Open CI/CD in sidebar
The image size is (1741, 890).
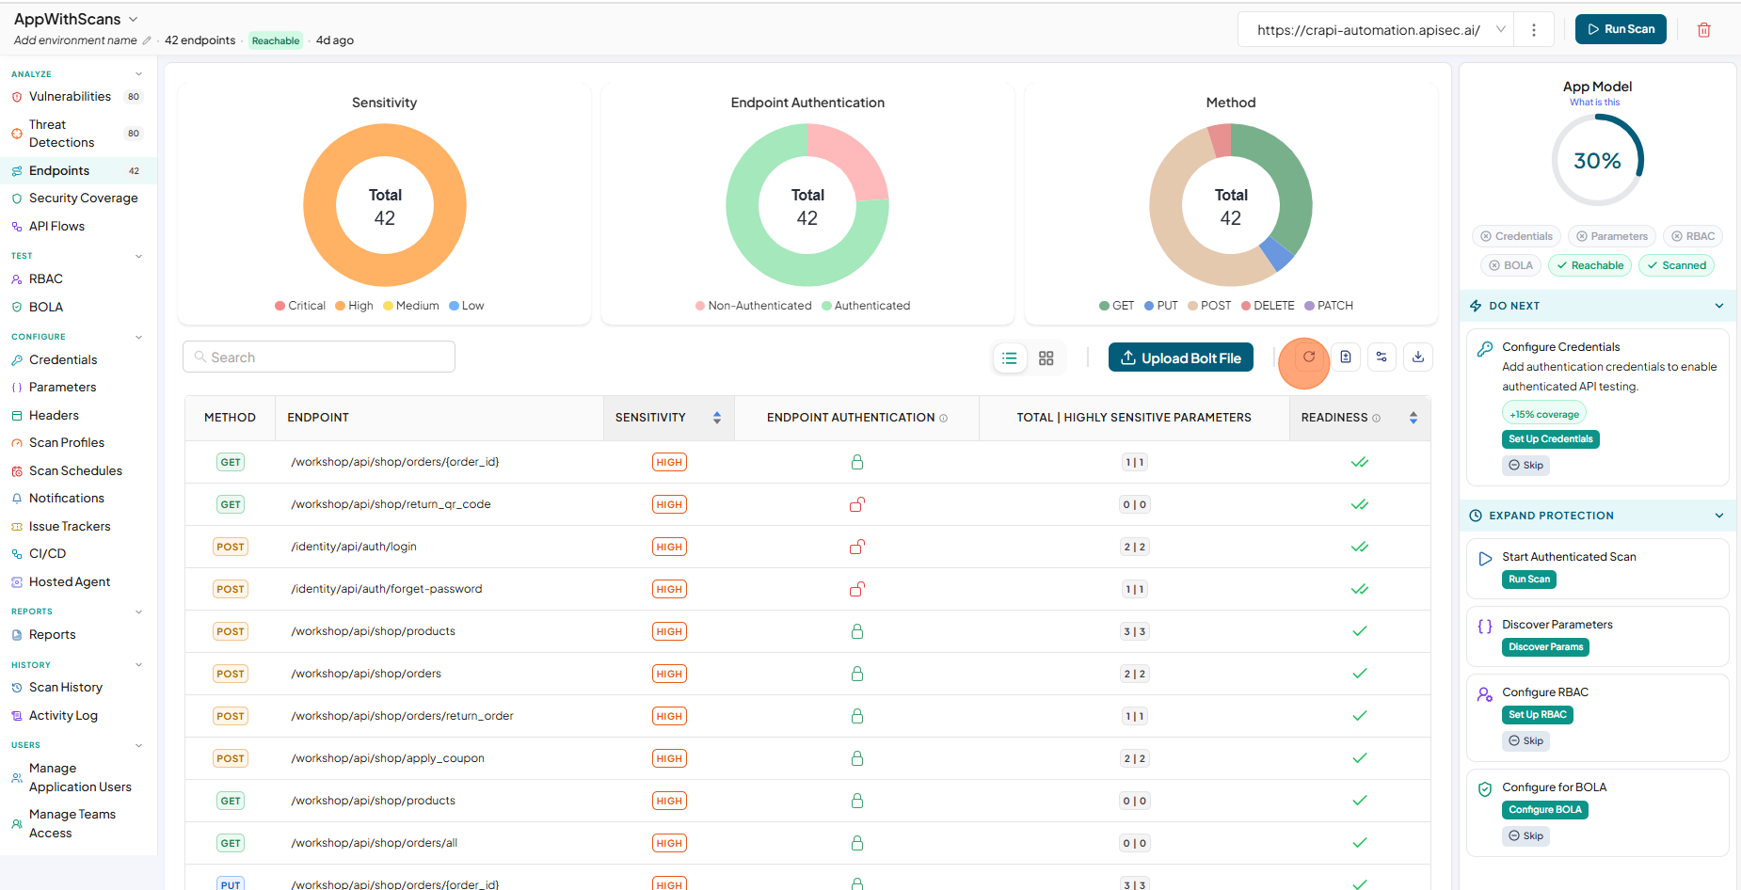pyautogui.click(x=47, y=554)
